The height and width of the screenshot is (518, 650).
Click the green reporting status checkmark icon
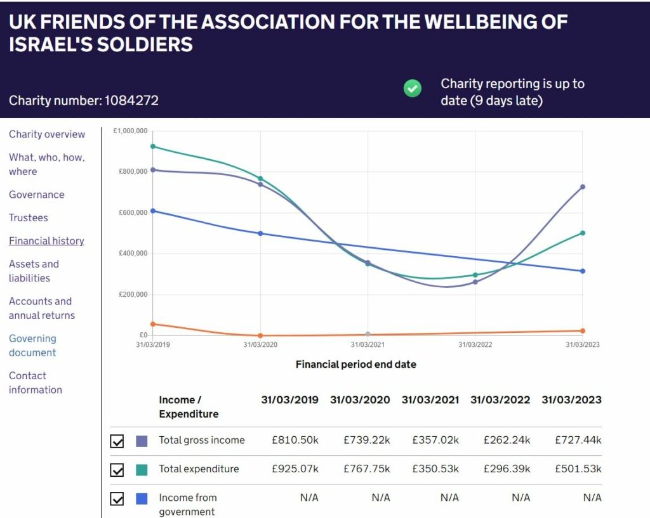pos(413,88)
